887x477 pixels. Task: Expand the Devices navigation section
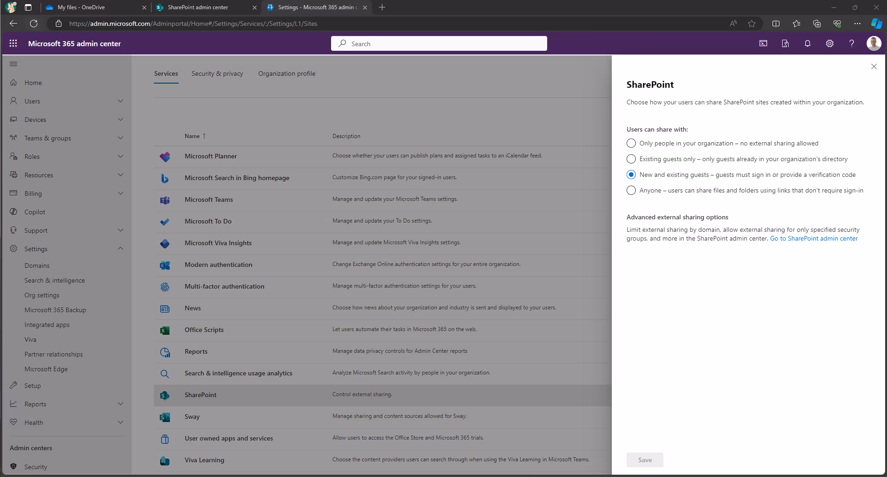(121, 119)
